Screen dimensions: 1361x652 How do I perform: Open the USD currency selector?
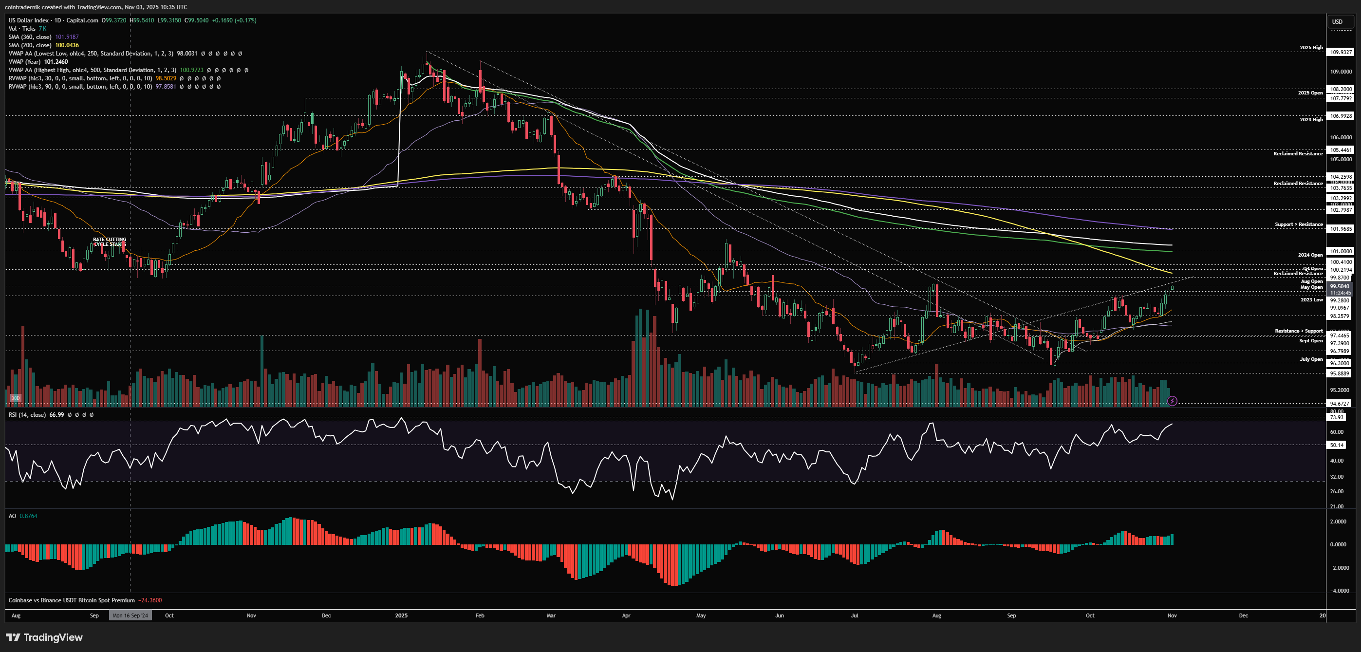pos(1340,21)
